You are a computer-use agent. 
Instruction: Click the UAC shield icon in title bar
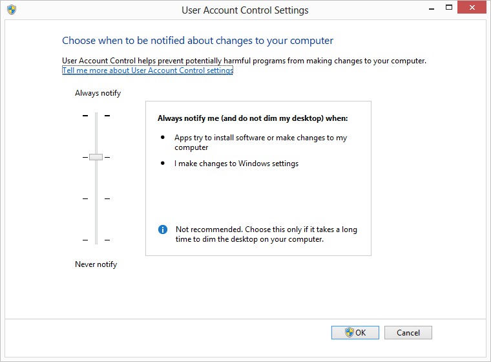click(12, 10)
